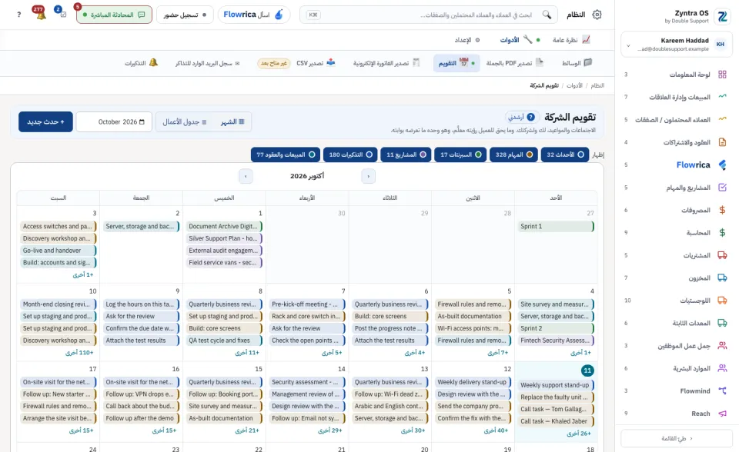The height and width of the screenshot is (452, 739).
Task: Open تصدير الفاتورة الإلكترونية tab
Action: 386,62
